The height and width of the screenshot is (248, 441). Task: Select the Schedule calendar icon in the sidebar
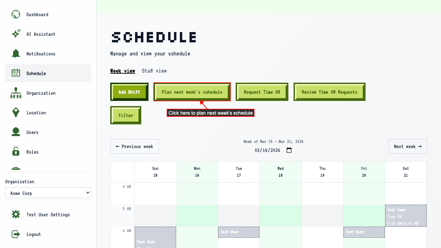click(16, 73)
